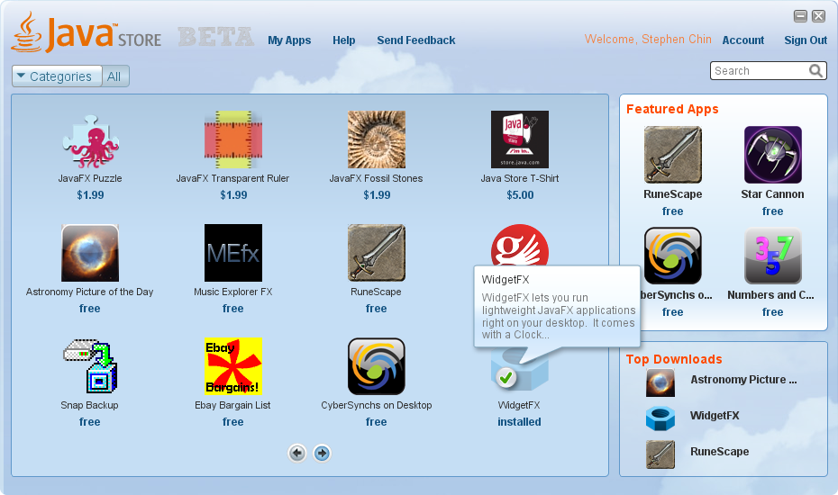Viewport: 838px width, 495px height.
Task: Open the JavaFX Fossil Stones icon
Action: tap(377, 139)
